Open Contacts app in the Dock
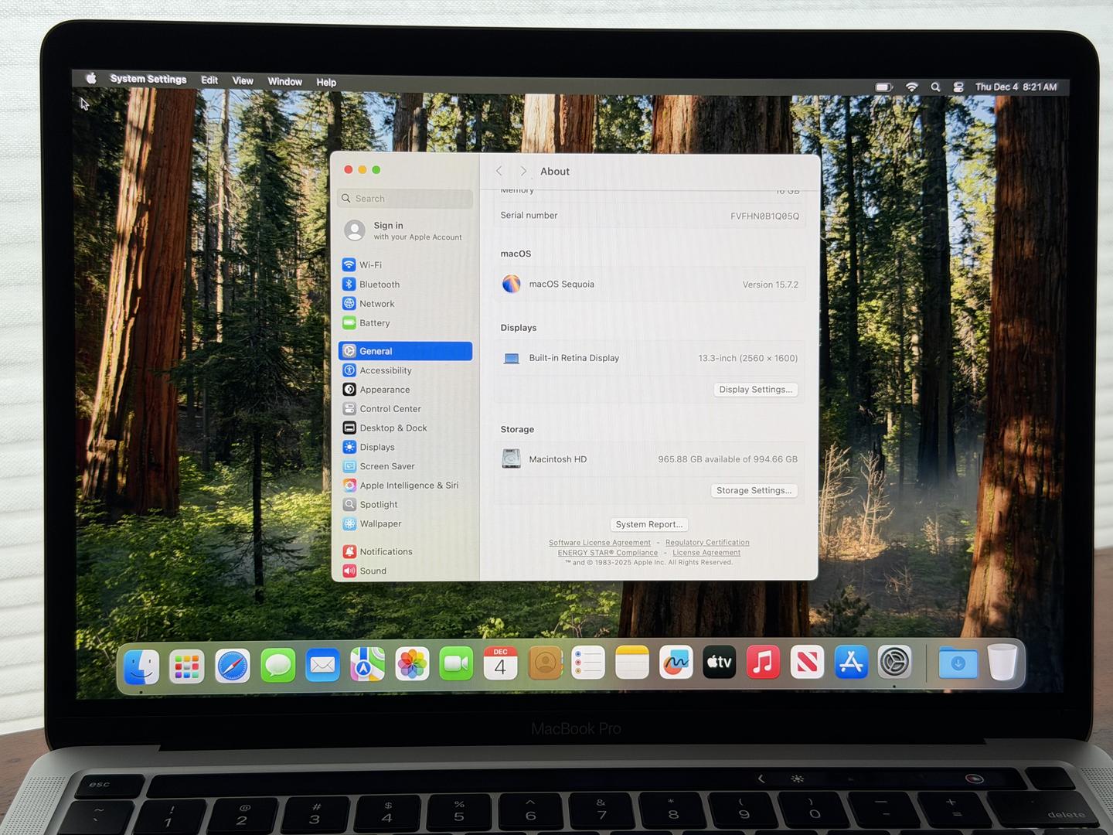1113x835 pixels. (x=545, y=663)
